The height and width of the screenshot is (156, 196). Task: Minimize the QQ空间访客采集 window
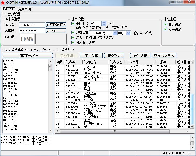173,2
